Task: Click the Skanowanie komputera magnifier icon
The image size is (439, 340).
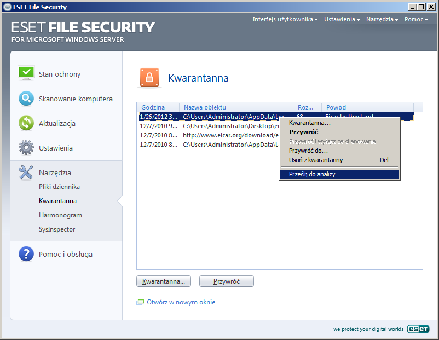Action: point(26,99)
